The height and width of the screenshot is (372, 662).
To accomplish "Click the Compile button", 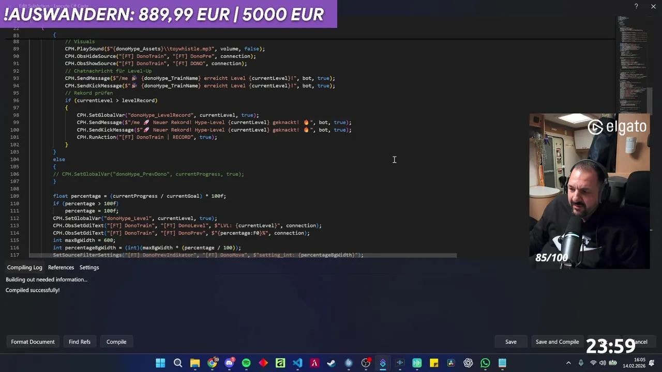I will (x=116, y=342).
